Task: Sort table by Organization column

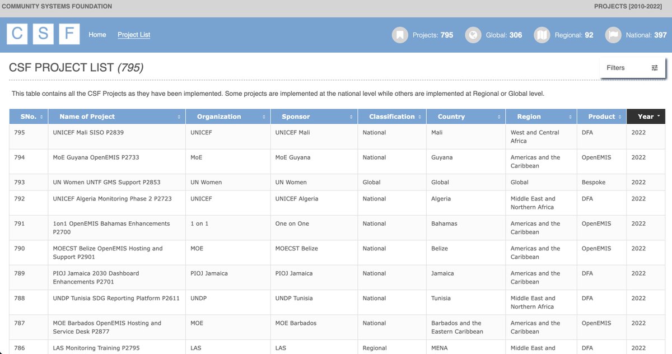Action: coord(227,117)
